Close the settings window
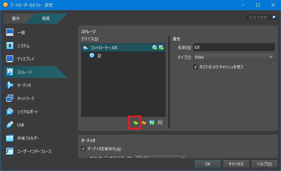The width and height of the screenshot is (281, 171). tap(273, 5)
